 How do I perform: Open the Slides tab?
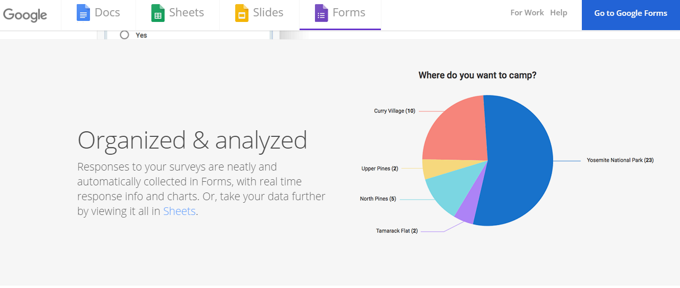259,14
